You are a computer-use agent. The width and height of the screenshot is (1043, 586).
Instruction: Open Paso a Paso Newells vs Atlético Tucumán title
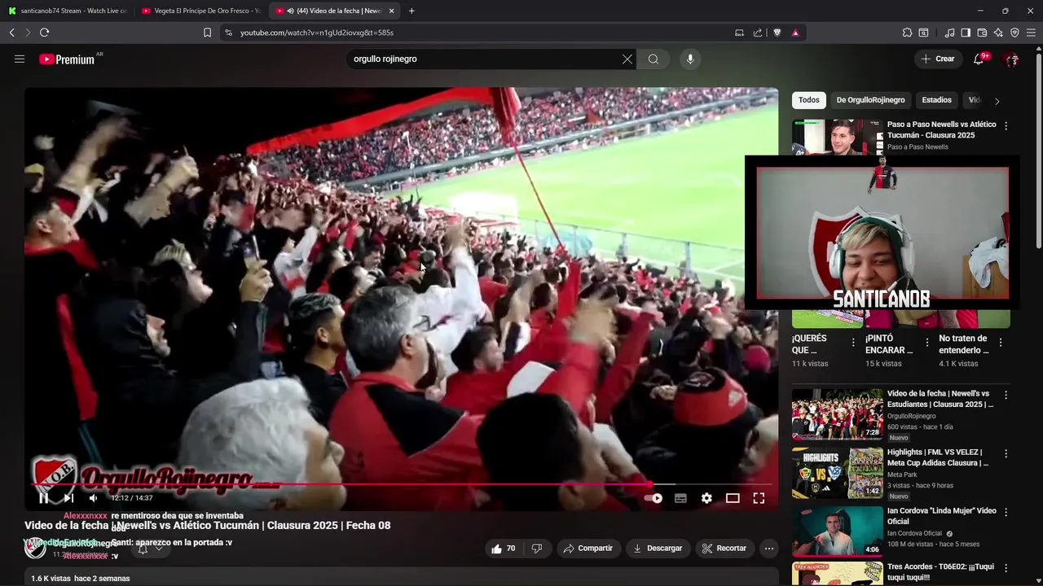(941, 129)
